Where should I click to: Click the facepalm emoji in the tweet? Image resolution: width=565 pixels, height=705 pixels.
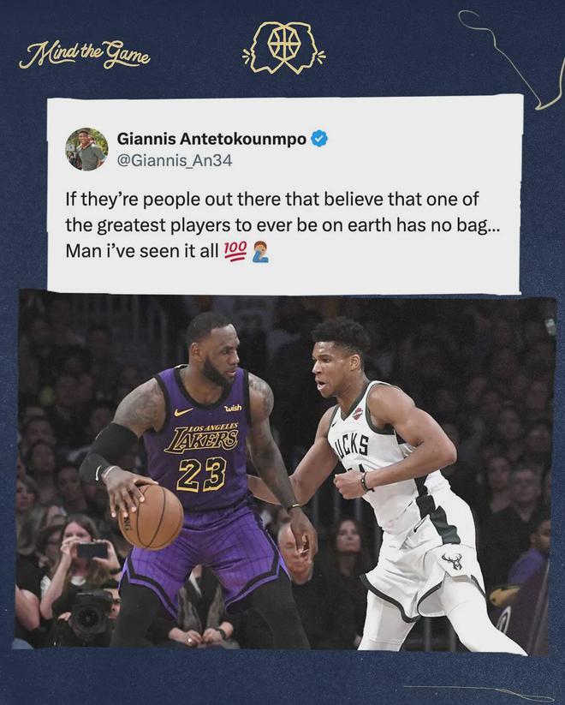point(261,251)
